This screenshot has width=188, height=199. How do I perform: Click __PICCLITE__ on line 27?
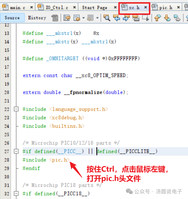[137, 151]
